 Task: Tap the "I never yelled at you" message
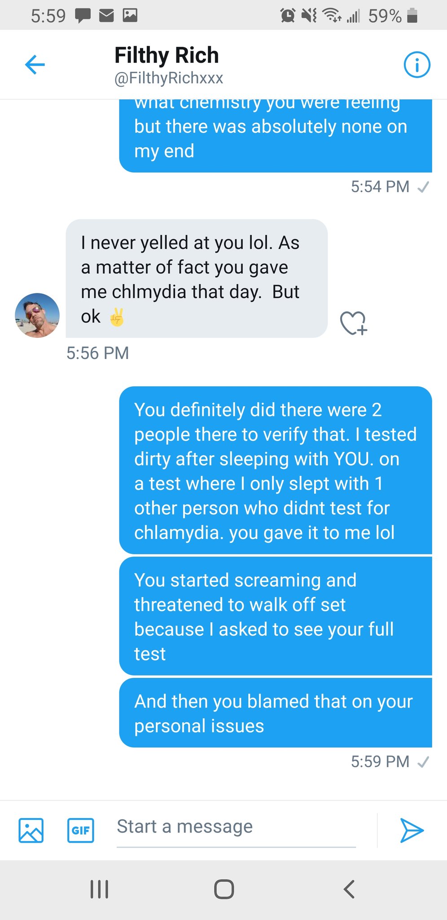click(x=196, y=279)
